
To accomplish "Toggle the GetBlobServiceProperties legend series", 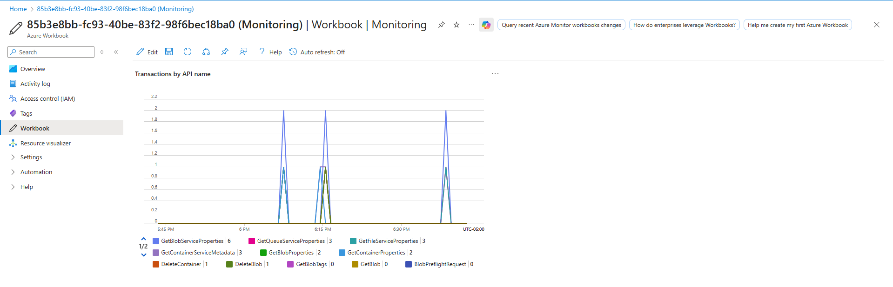I will tap(192, 241).
